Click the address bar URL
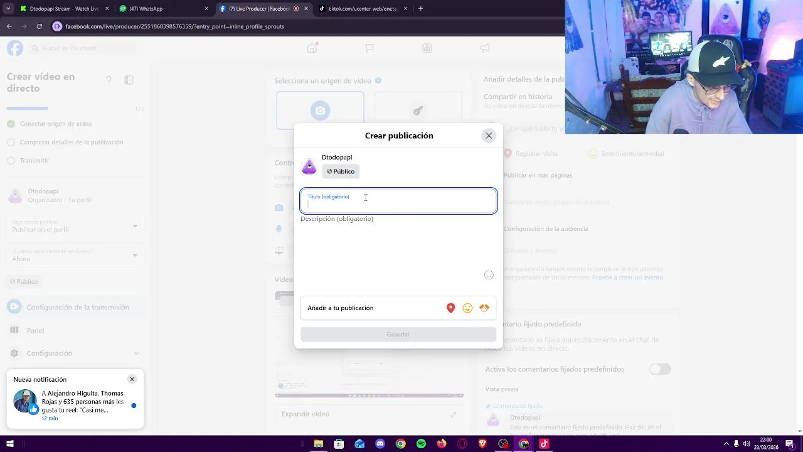Image resolution: width=803 pixels, height=452 pixels. coord(174,26)
